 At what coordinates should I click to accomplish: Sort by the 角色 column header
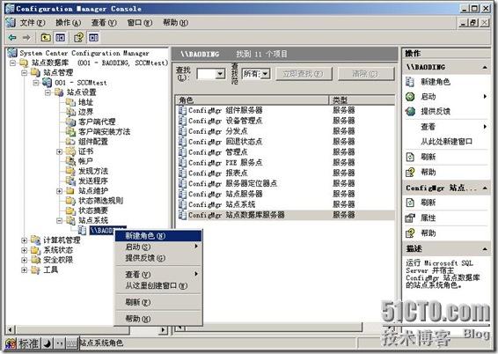pos(253,100)
